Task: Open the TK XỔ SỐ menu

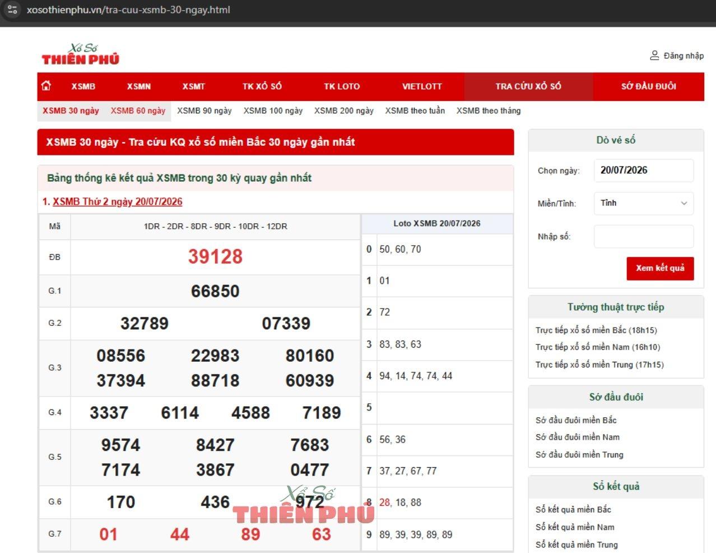Action: click(262, 86)
